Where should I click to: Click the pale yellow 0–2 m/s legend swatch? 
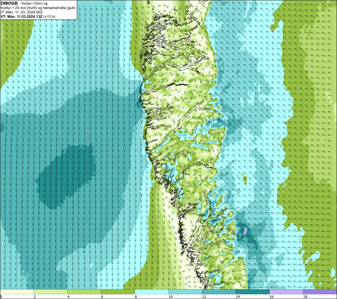coord(17,292)
